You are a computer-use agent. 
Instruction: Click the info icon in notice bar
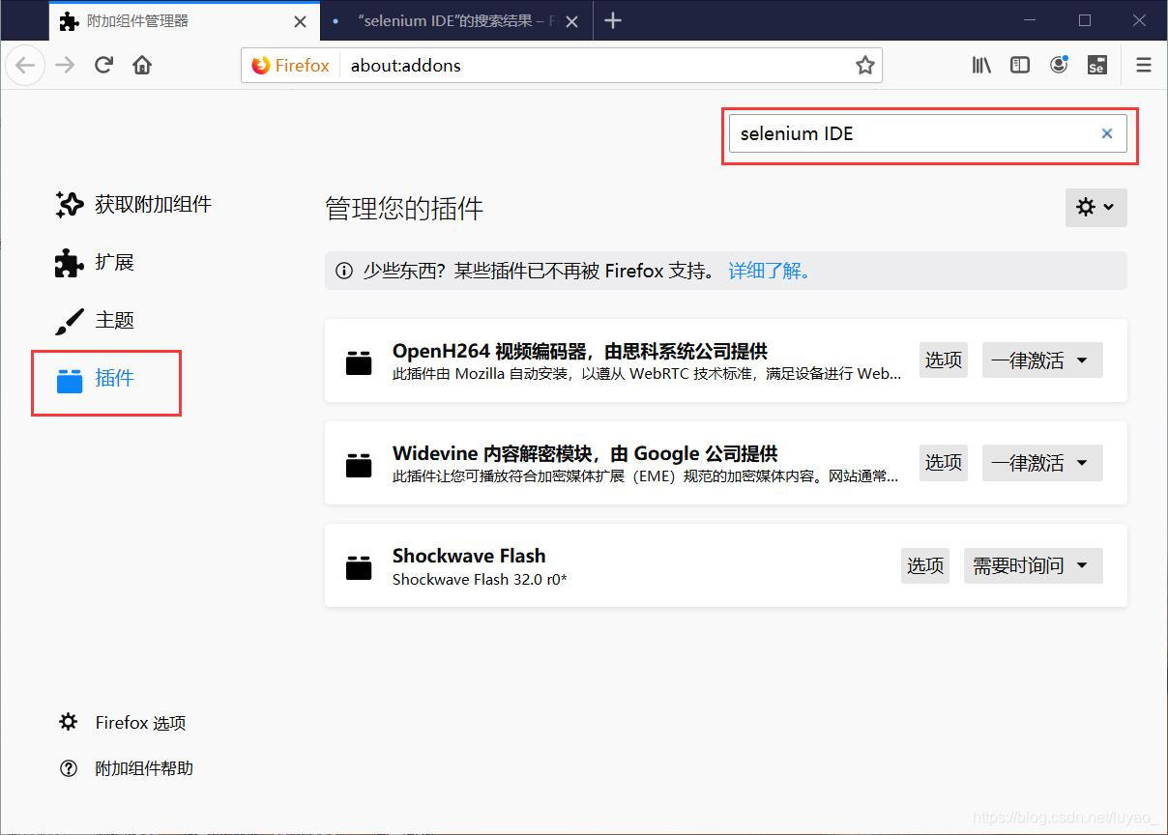(x=344, y=272)
